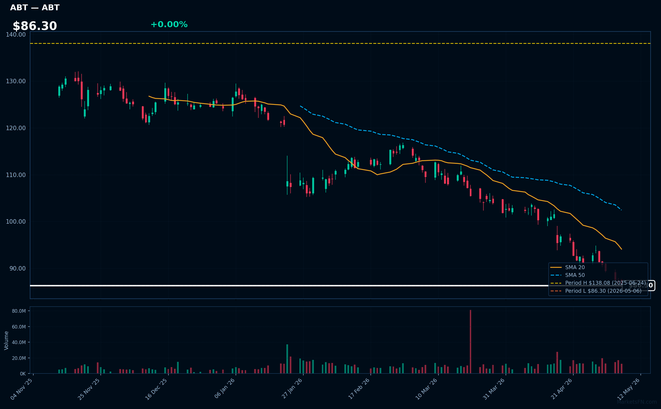Click the tallest red volume spike bar

[470, 342]
